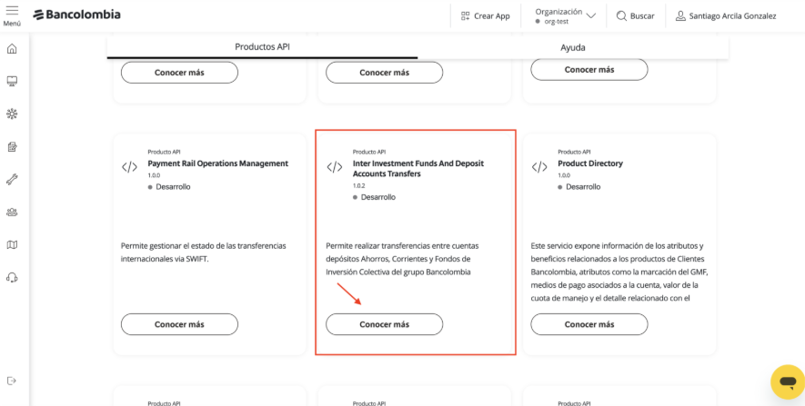Screen dimensions: 805x406
Task: Click Conocer más under Inter Investment Funds
Action: click(385, 324)
